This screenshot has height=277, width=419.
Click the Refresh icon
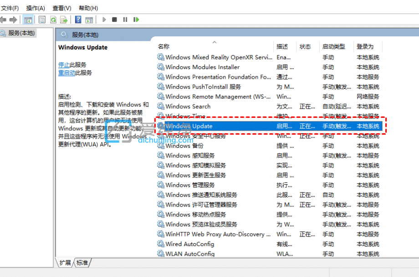53,19
